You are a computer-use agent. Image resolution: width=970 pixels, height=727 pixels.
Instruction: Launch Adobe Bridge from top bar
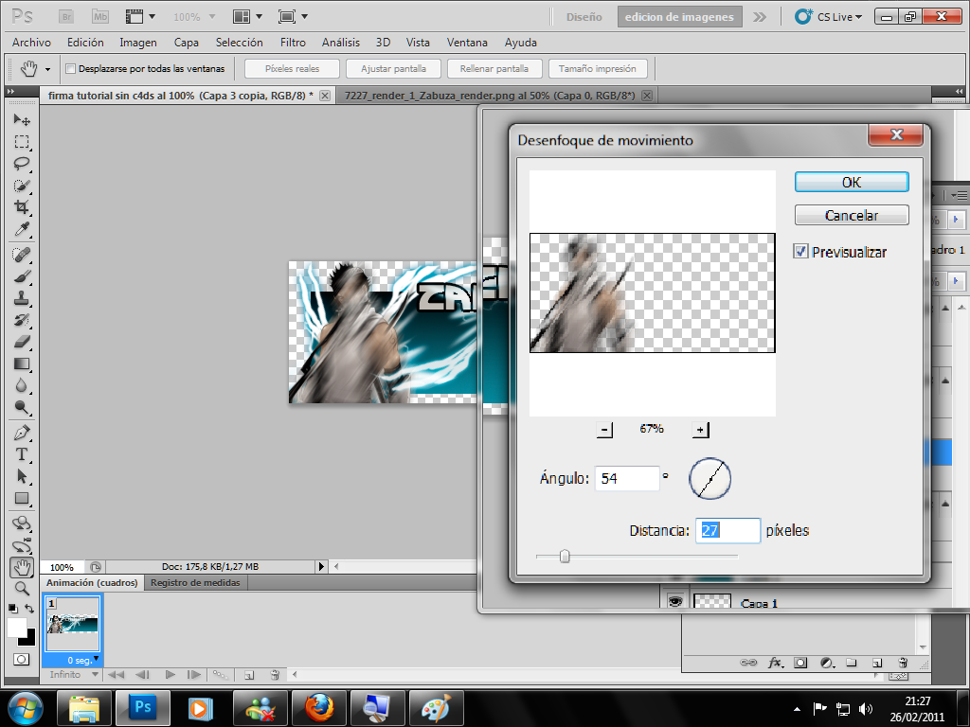[x=66, y=17]
